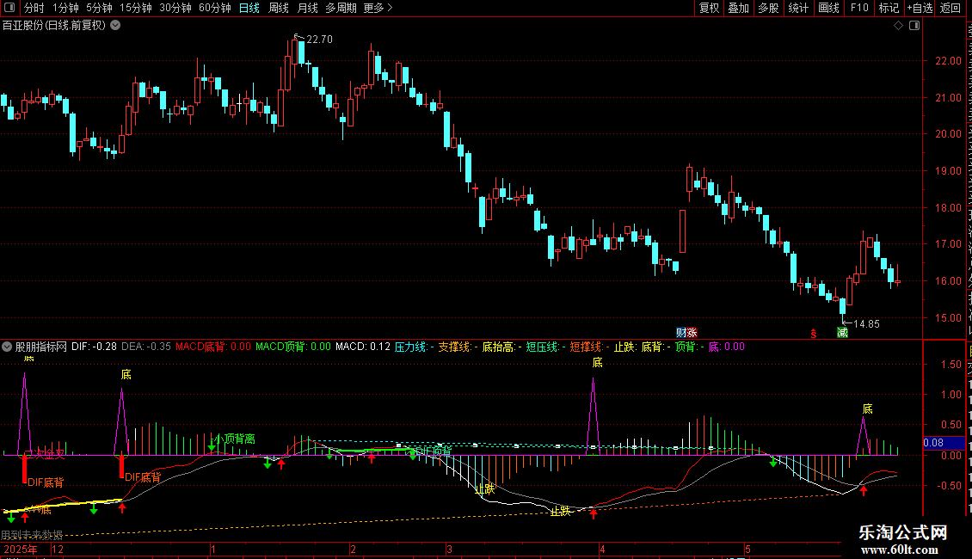Toggle the chart window layout icon
972x559 pixels.
coord(914,26)
